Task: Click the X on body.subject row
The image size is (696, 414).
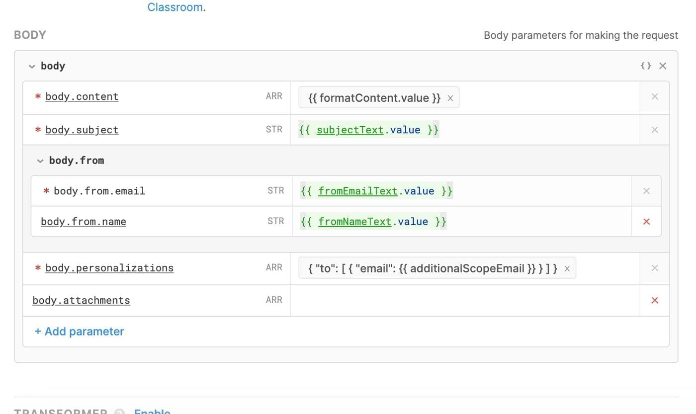Action: [x=655, y=130]
